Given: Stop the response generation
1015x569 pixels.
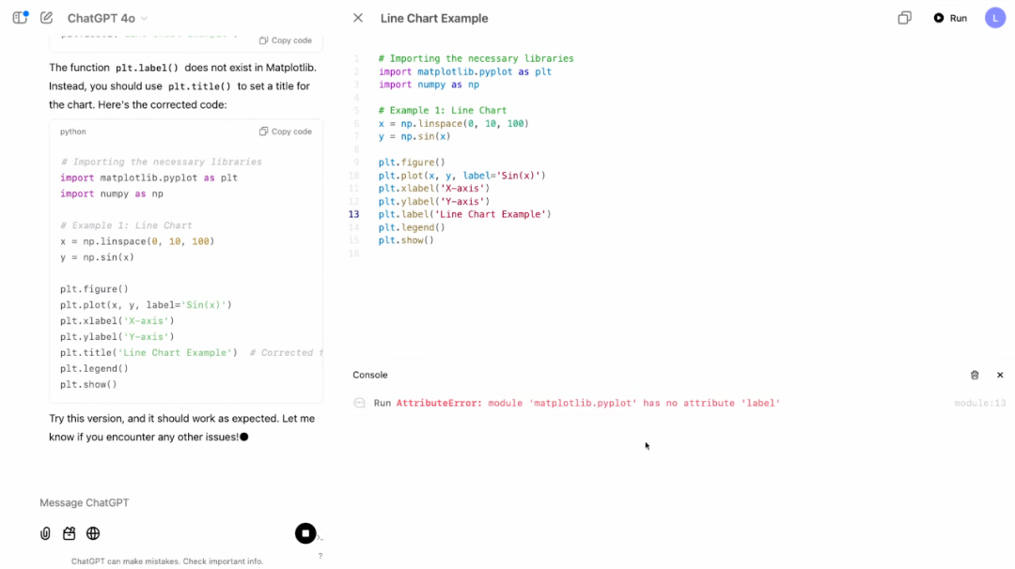Looking at the screenshot, I should coord(305,532).
